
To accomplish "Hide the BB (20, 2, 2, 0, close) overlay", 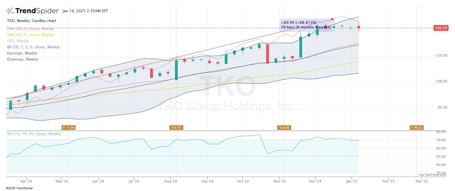I will [33, 47].
